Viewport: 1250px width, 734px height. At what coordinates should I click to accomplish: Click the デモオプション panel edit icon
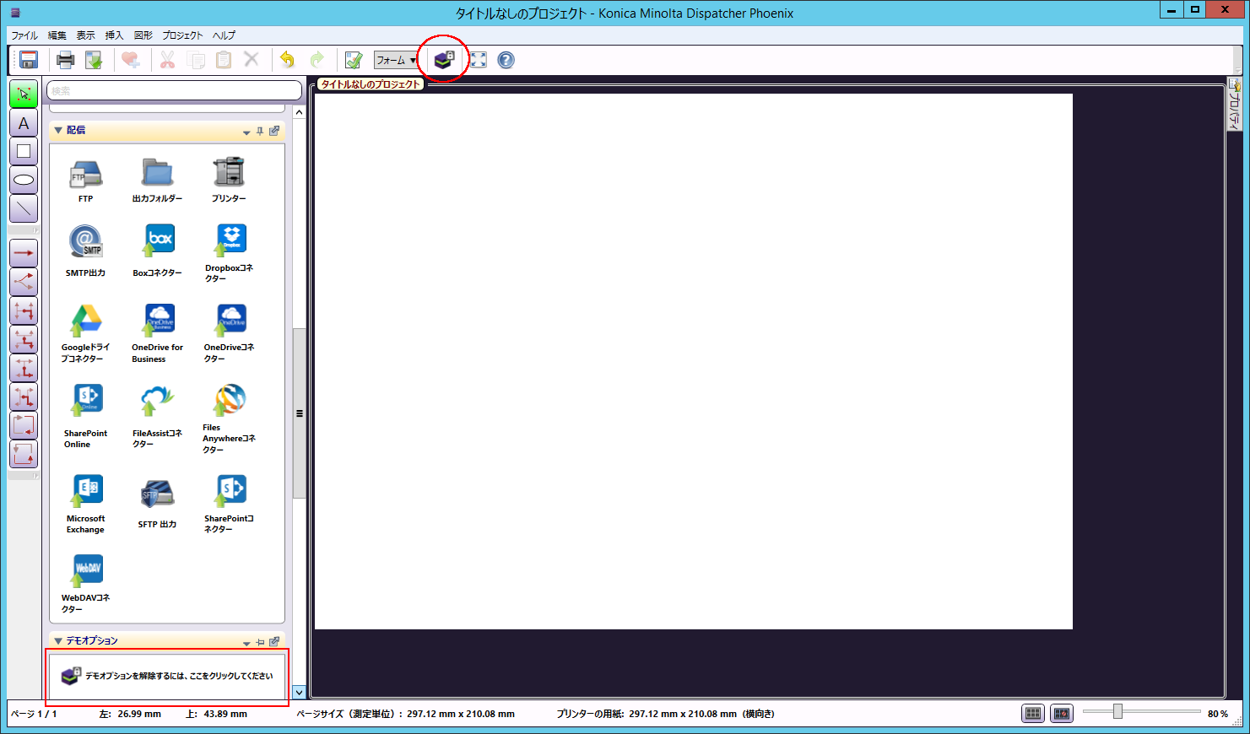click(274, 641)
